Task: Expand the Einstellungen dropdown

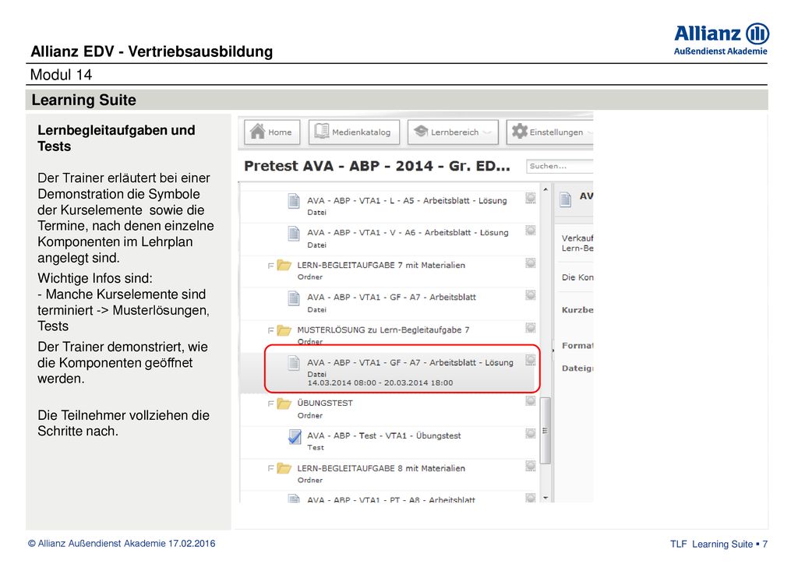Action: [x=550, y=132]
